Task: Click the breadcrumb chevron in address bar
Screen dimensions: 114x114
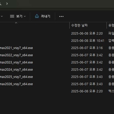Action: (7, 4)
